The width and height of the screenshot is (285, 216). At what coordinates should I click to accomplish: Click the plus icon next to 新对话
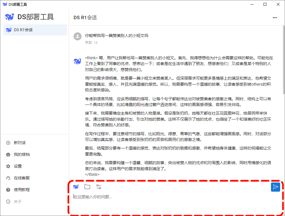pos(8,143)
